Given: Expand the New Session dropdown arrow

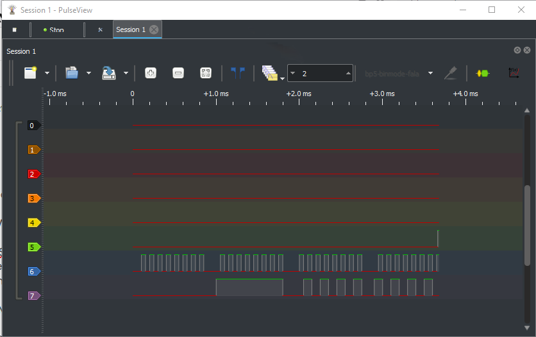Looking at the screenshot, I should (x=47, y=73).
